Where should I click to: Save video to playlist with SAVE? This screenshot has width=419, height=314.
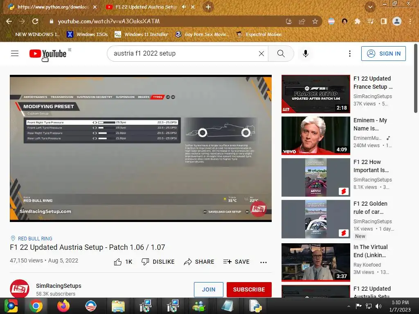[x=236, y=262]
